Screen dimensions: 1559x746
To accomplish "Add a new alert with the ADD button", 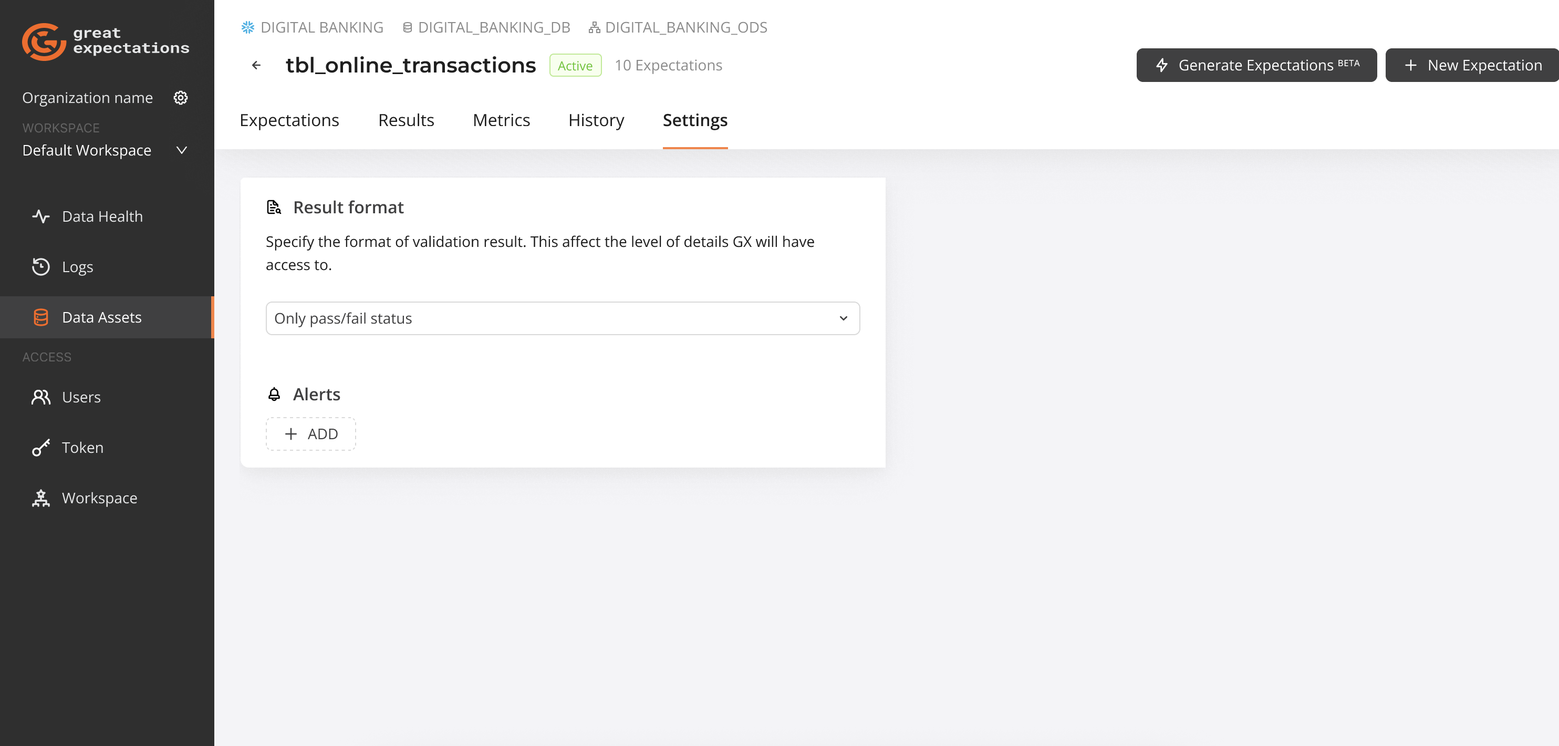I will tap(310, 433).
